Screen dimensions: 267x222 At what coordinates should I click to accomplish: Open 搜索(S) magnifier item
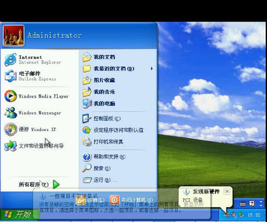(x=118, y=168)
